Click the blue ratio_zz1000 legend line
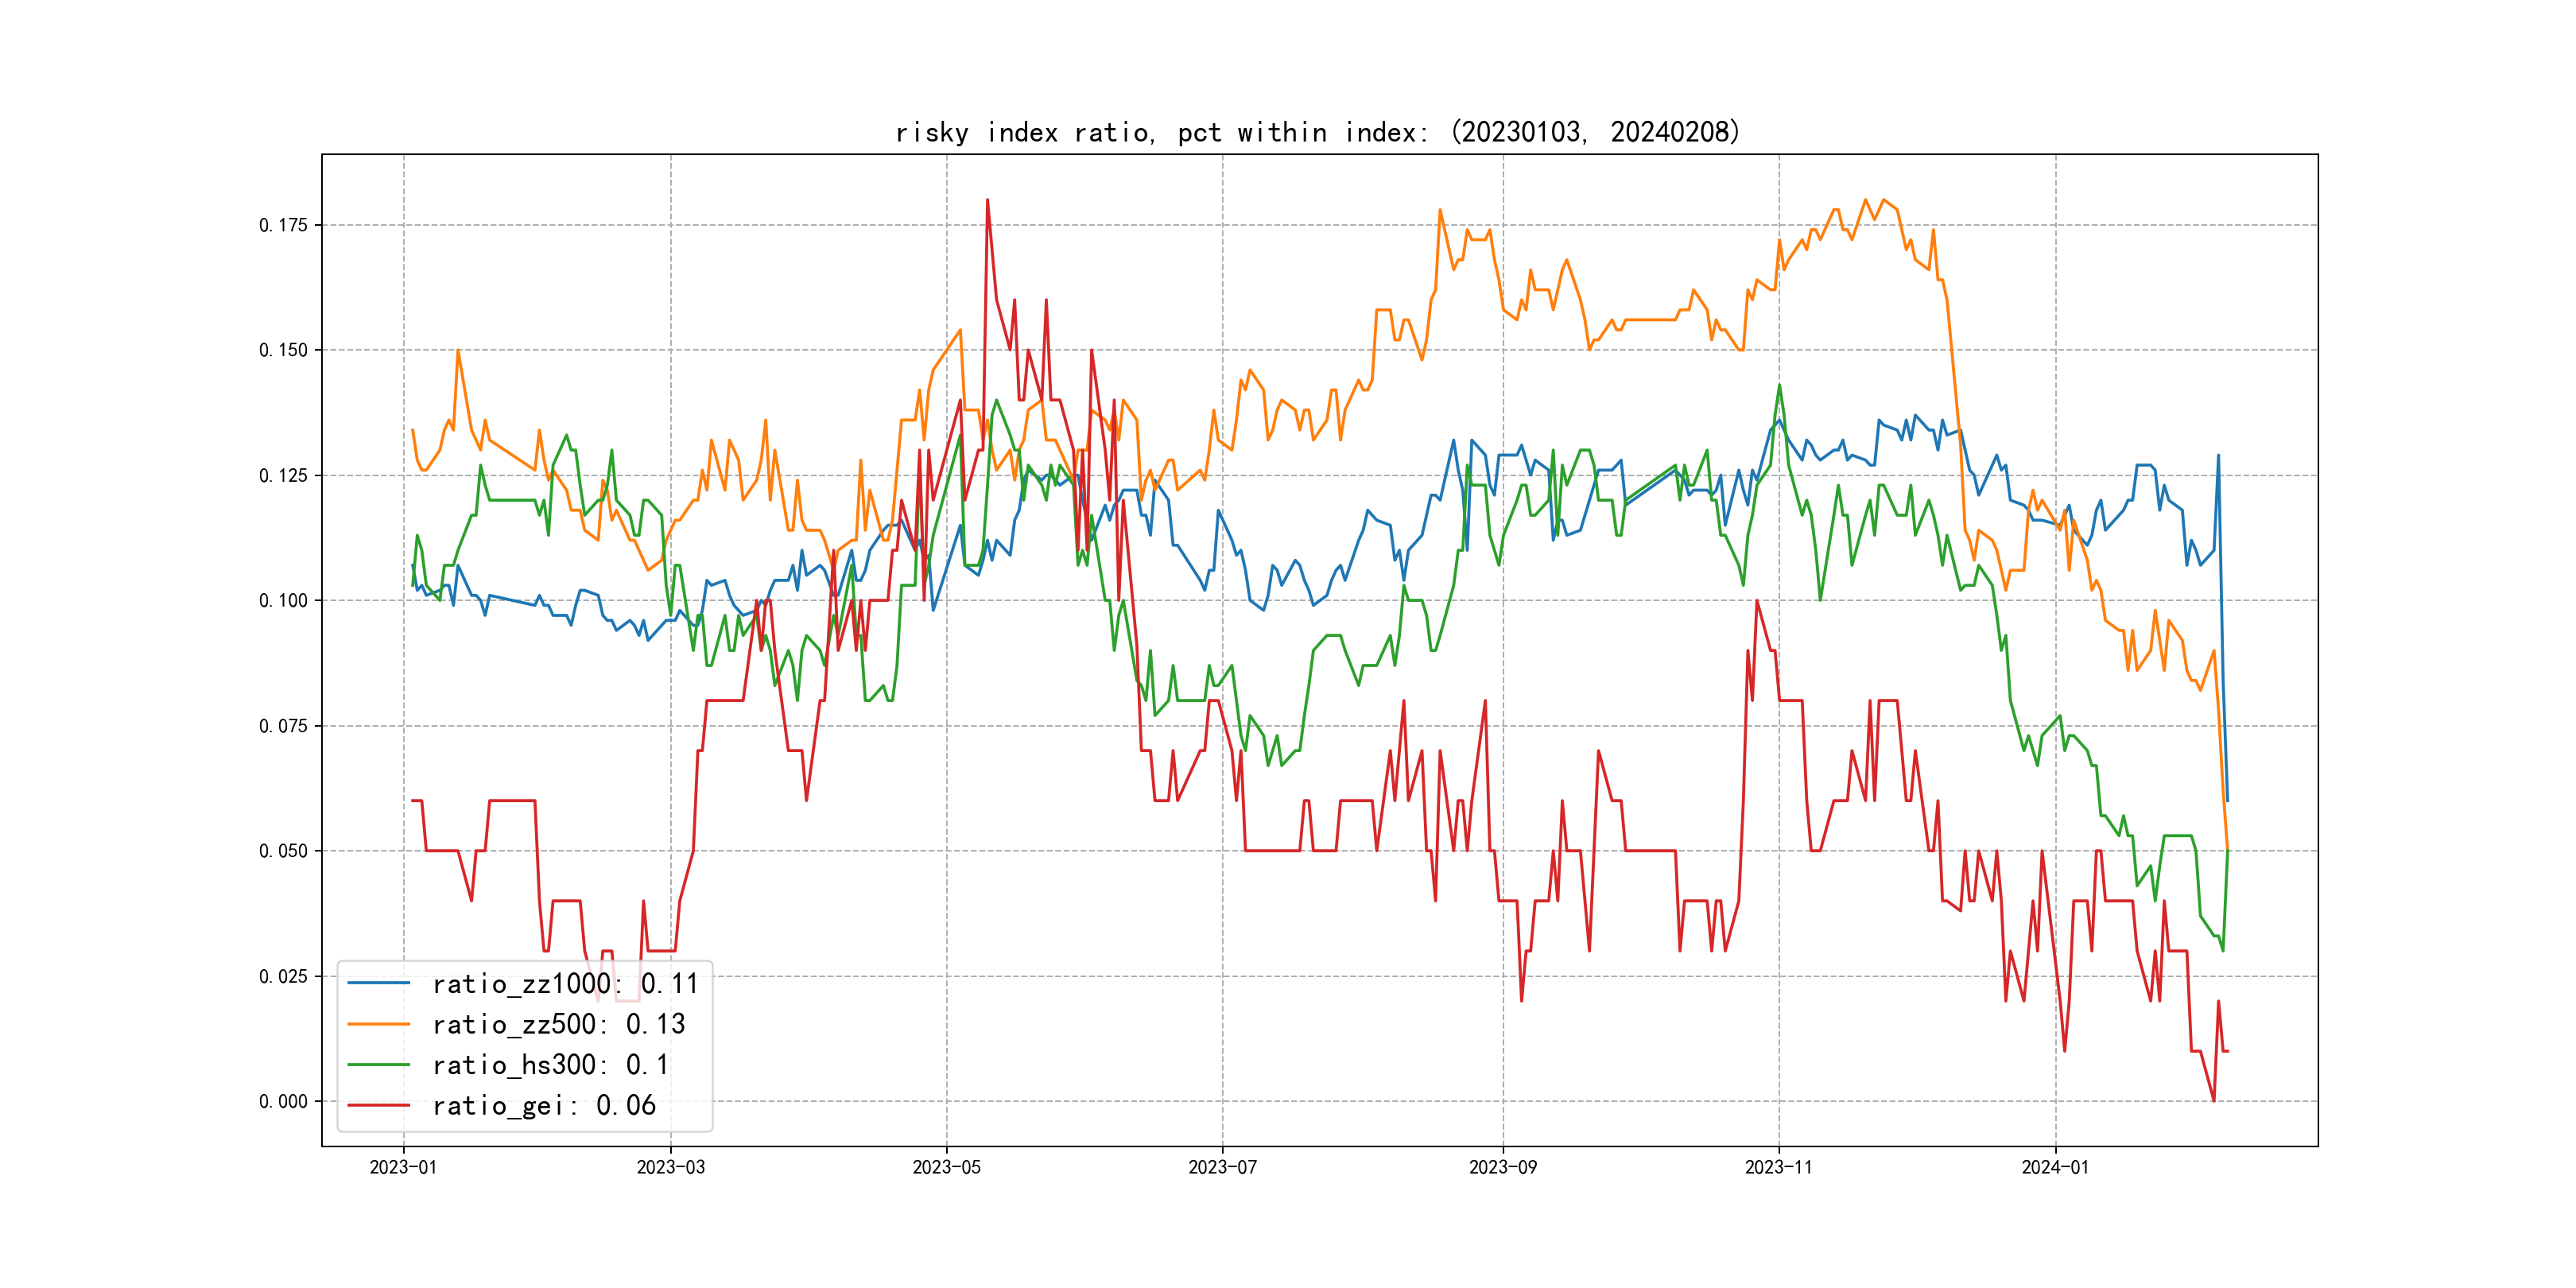Screen dimensions: 2576x1288 pyautogui.click(x=378, y=984)
